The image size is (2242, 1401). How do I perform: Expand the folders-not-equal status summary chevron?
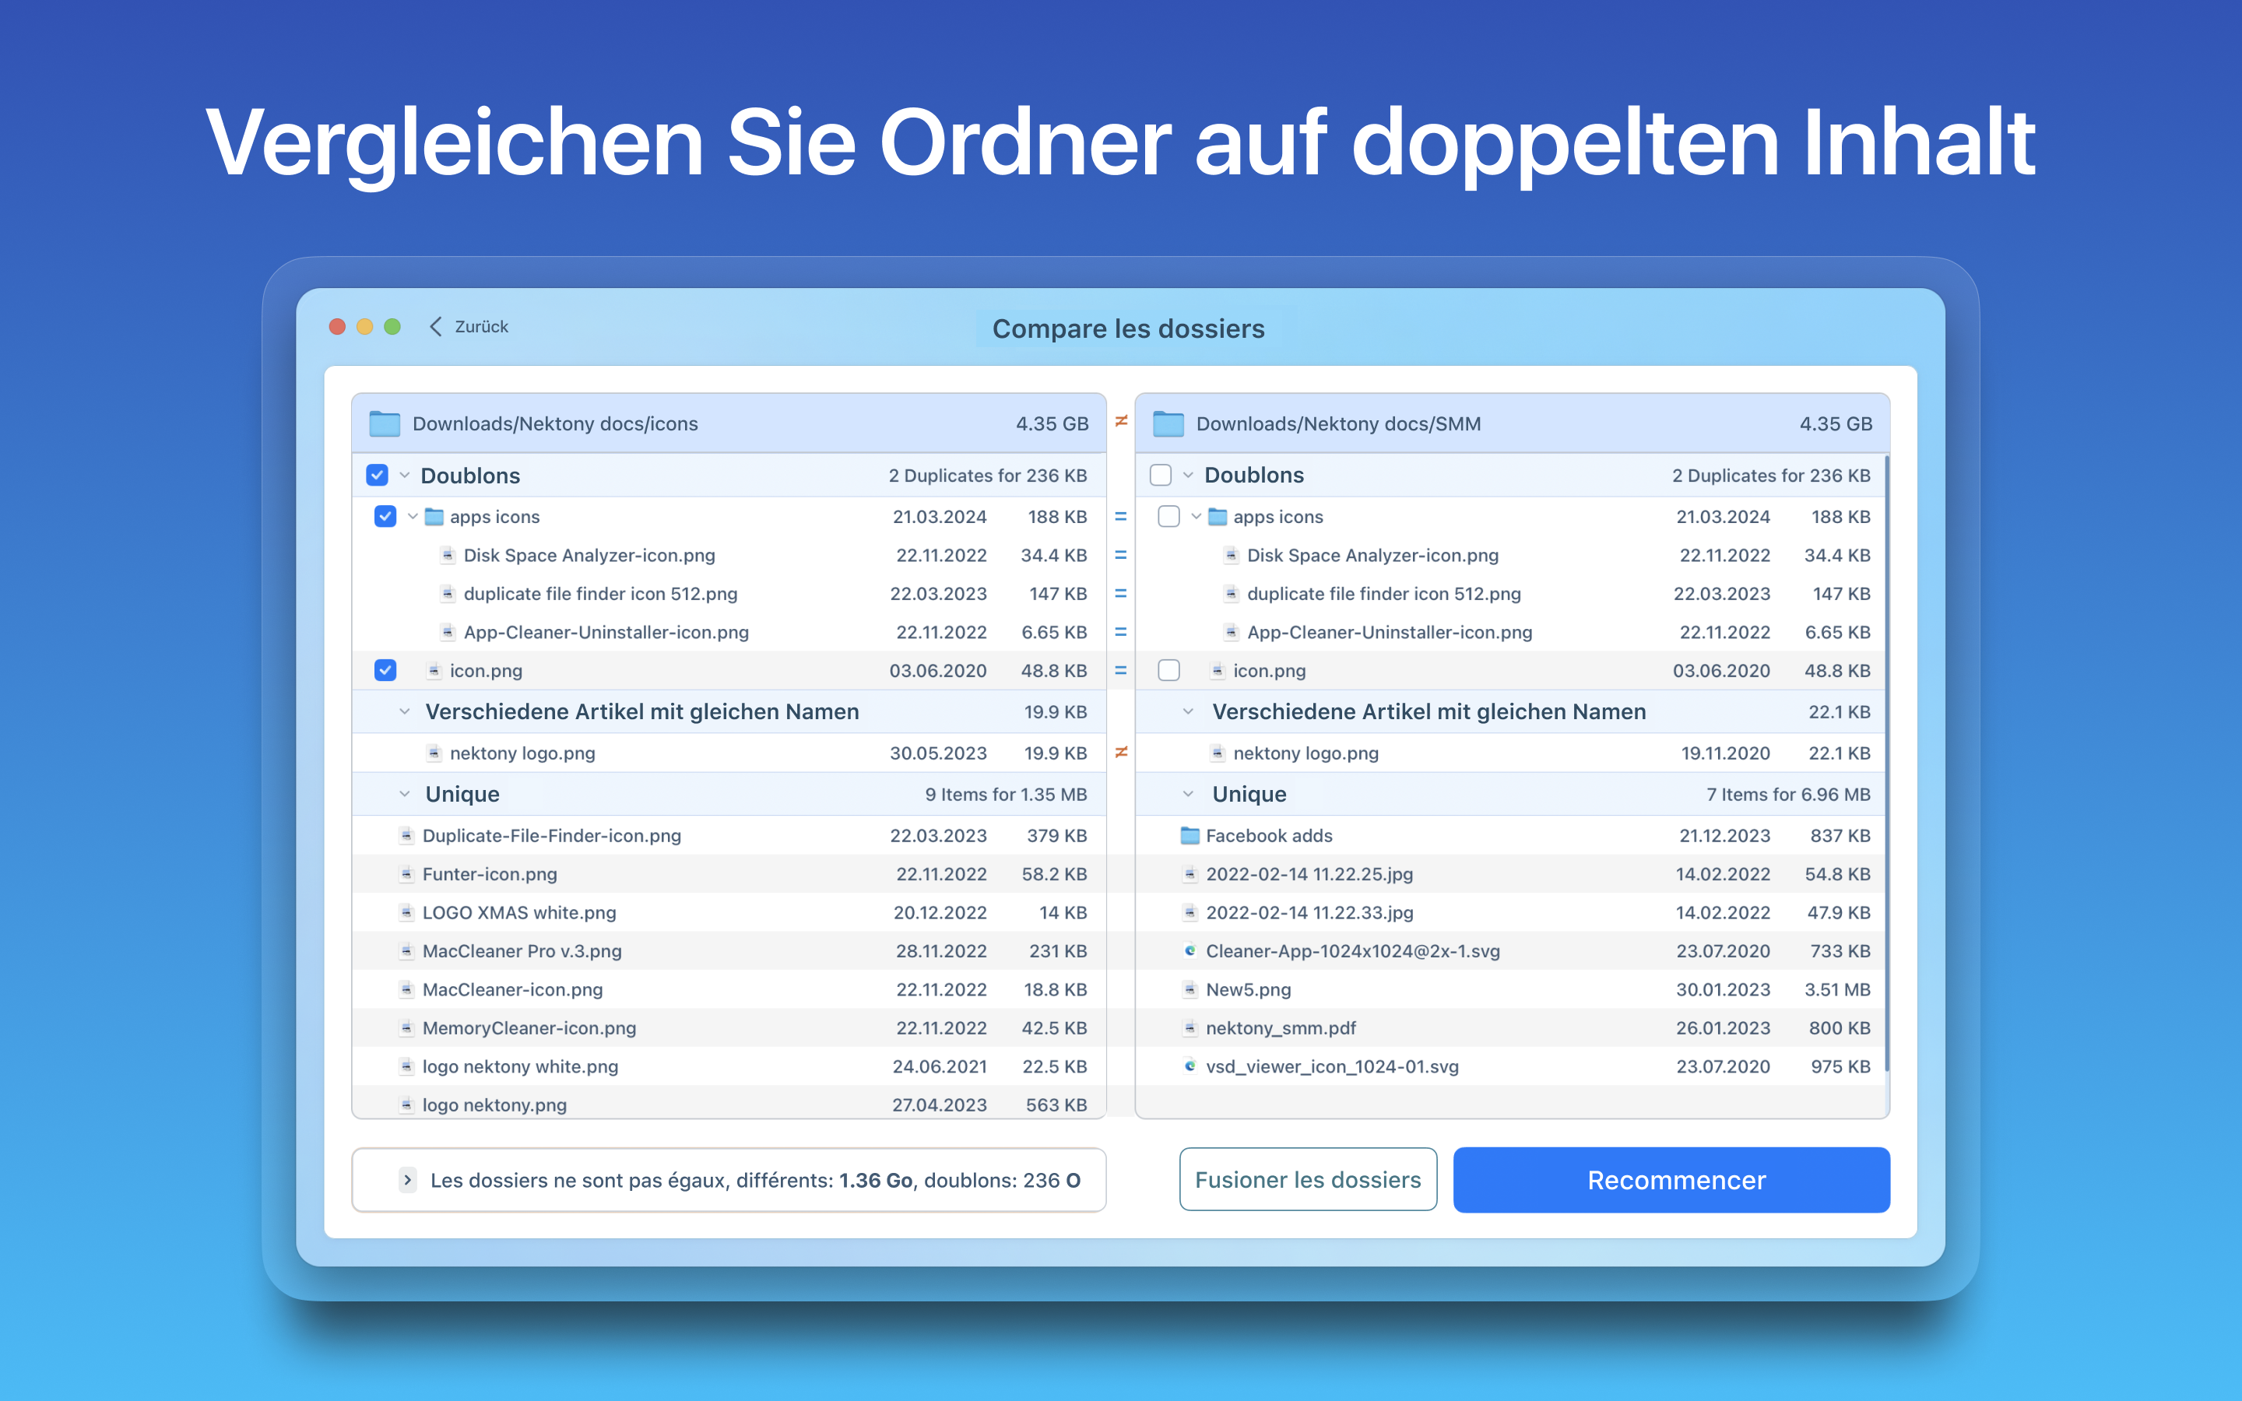(x=408, y=1179)
